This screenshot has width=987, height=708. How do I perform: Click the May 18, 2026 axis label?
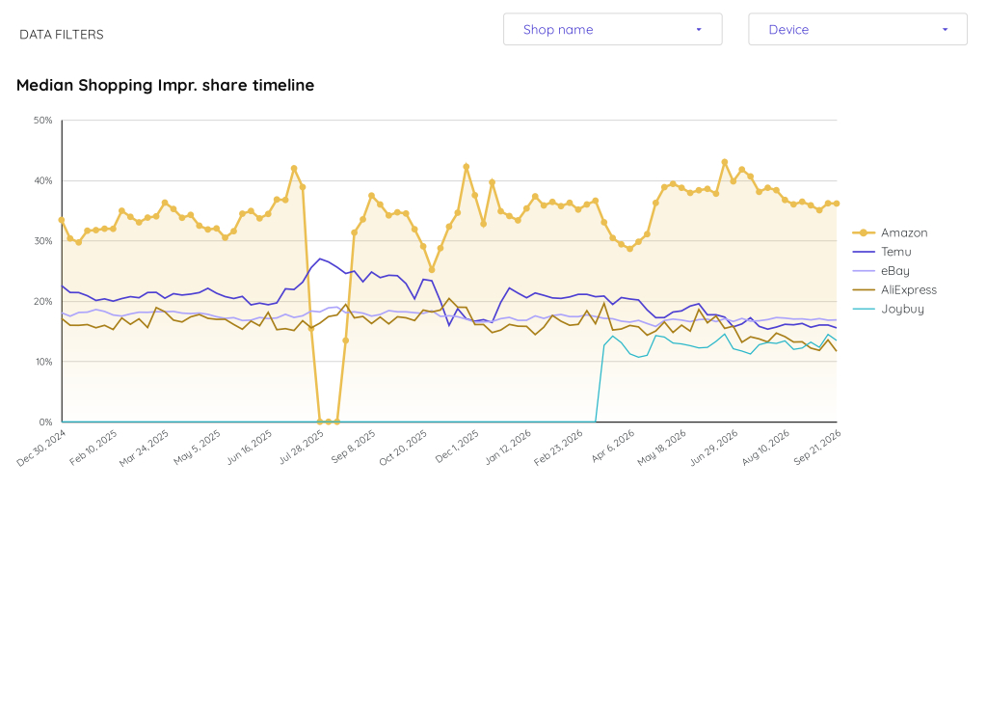[x=661, y=448]
